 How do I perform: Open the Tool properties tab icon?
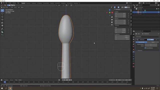[133, 34]
